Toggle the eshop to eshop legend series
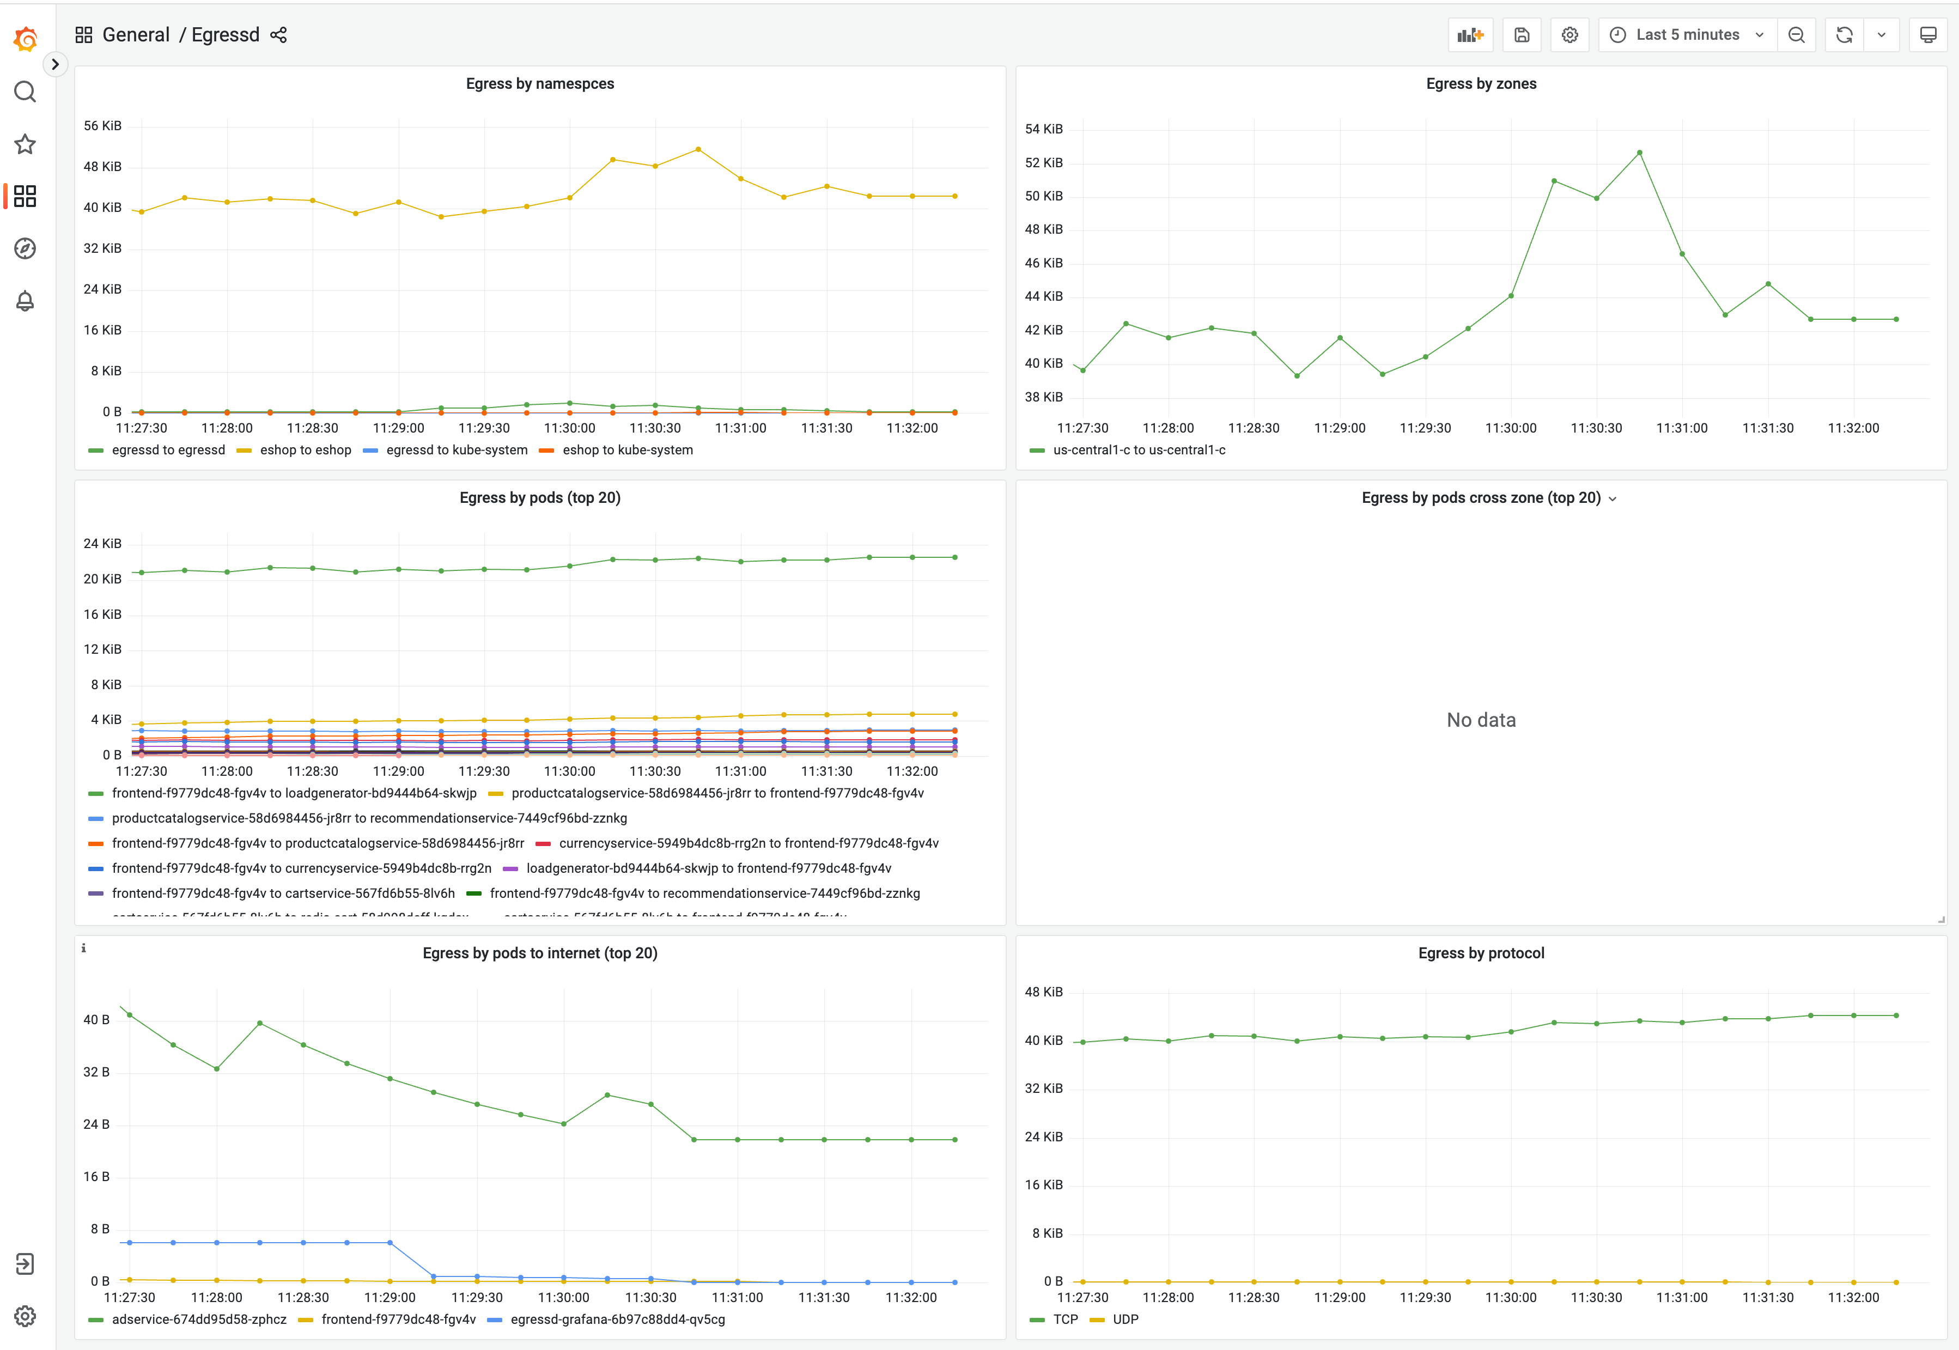 (x=305, y=450)
